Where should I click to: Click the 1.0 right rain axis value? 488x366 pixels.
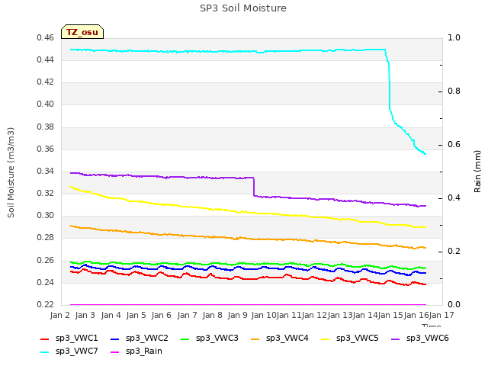coord(454,38)
